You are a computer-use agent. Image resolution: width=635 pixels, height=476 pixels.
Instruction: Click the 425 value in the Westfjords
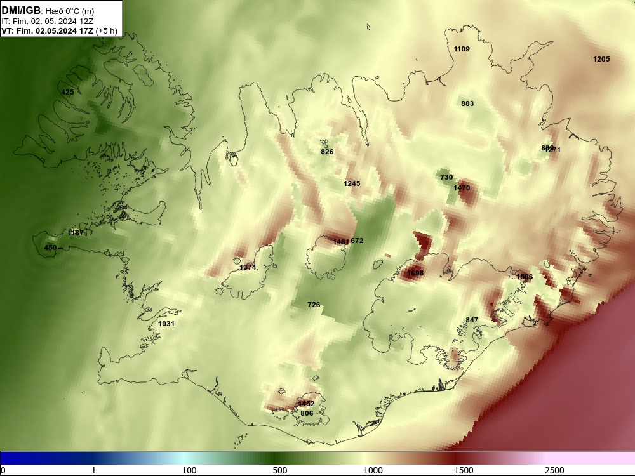click(67, 92)
